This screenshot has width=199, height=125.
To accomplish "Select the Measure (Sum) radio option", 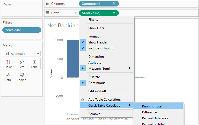I will 83,68.
